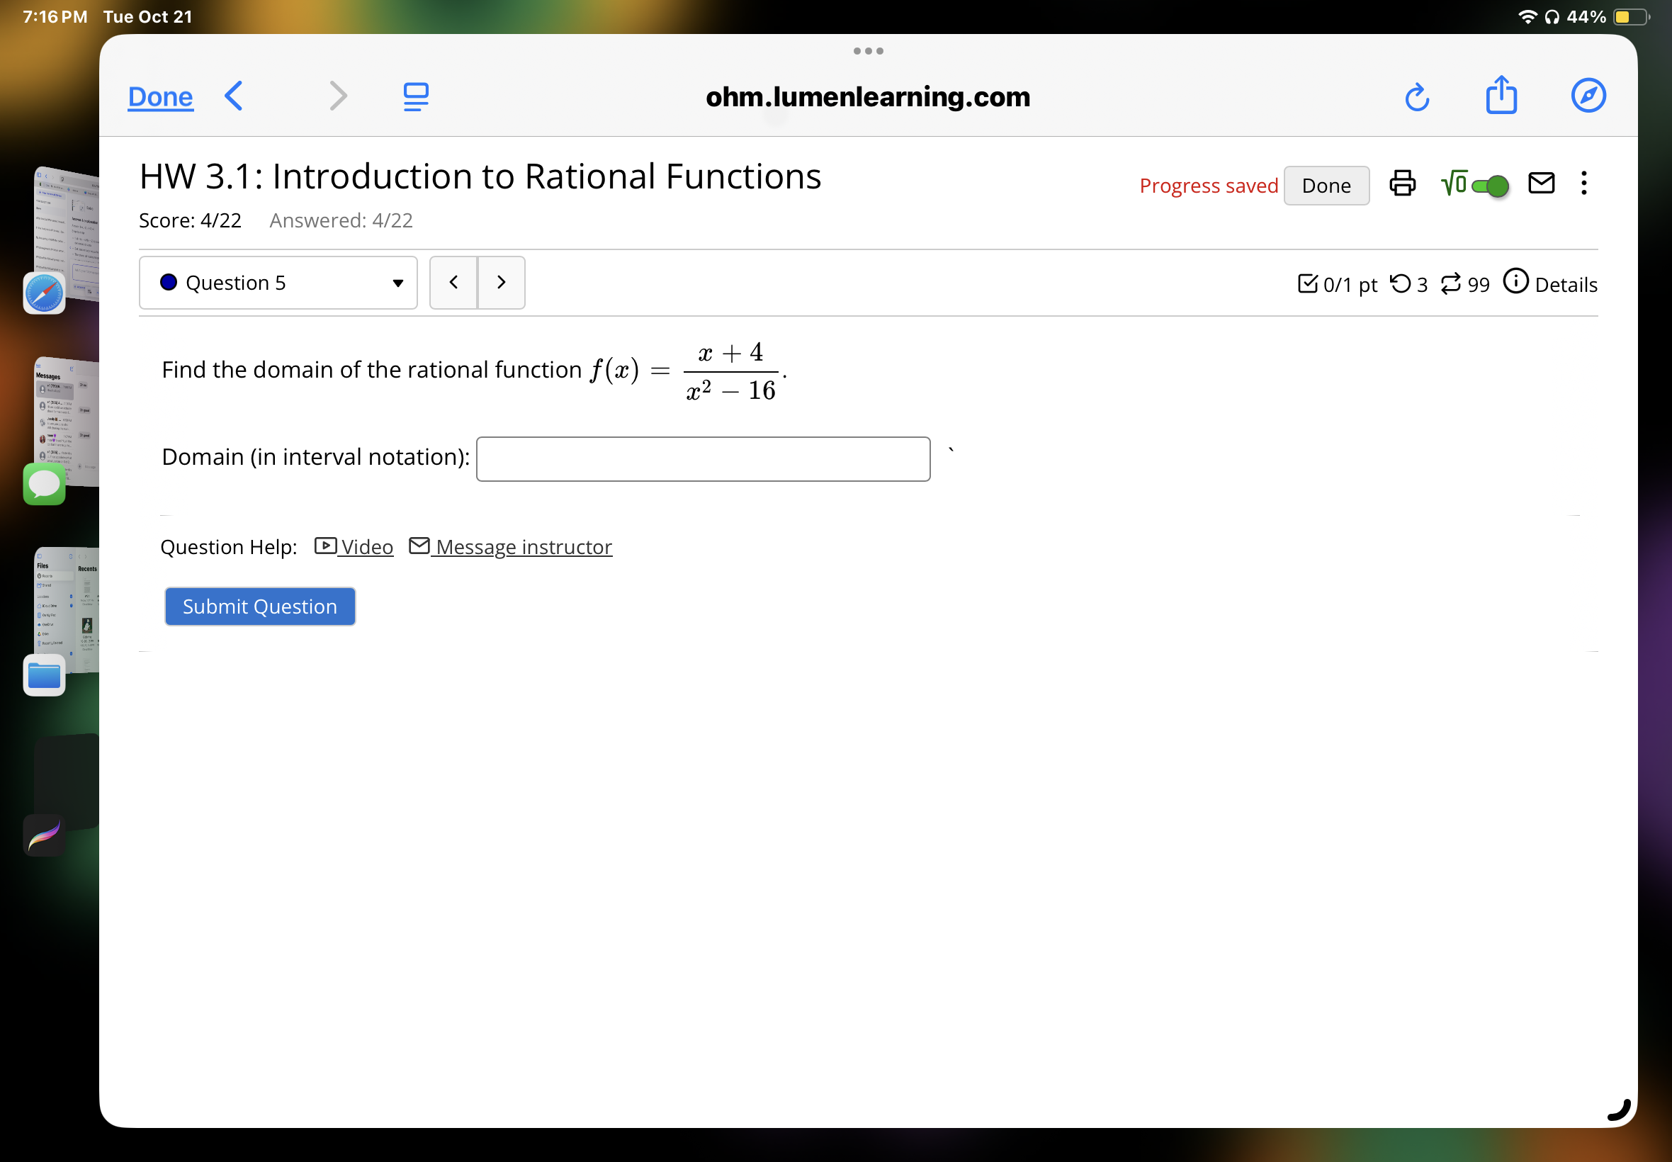
Task: Click inside the Domain interval notation field
Action: click(701, 458)
